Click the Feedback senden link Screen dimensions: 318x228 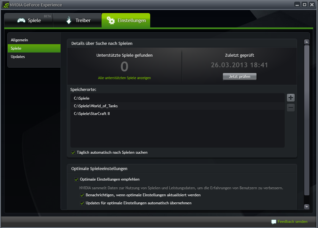pos(292,222)
